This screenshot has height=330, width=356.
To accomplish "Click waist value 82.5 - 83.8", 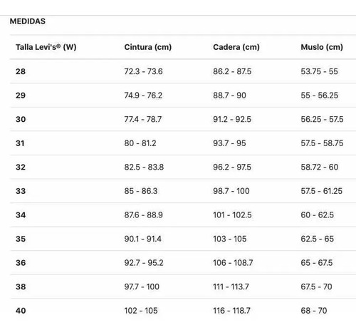I will tap(144, 167).
